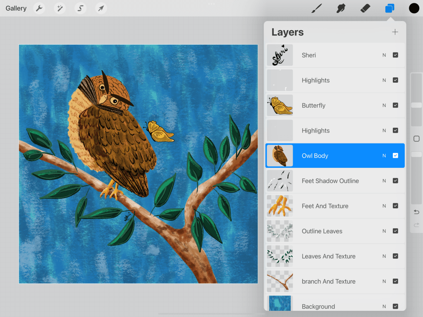Open the Actions wrench menu

39,8
